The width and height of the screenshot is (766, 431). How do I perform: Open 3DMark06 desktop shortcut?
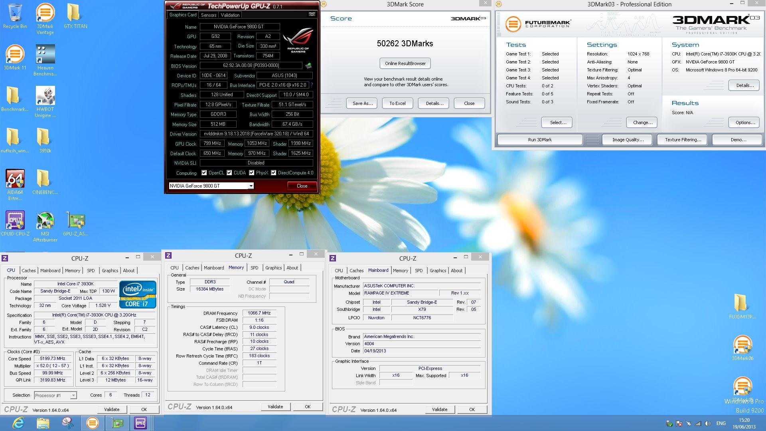(x=742, y=348)
